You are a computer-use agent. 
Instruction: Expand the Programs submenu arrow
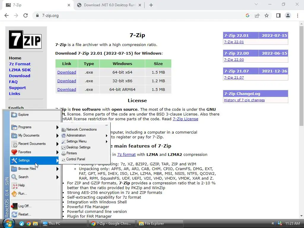tap(57, 127)
